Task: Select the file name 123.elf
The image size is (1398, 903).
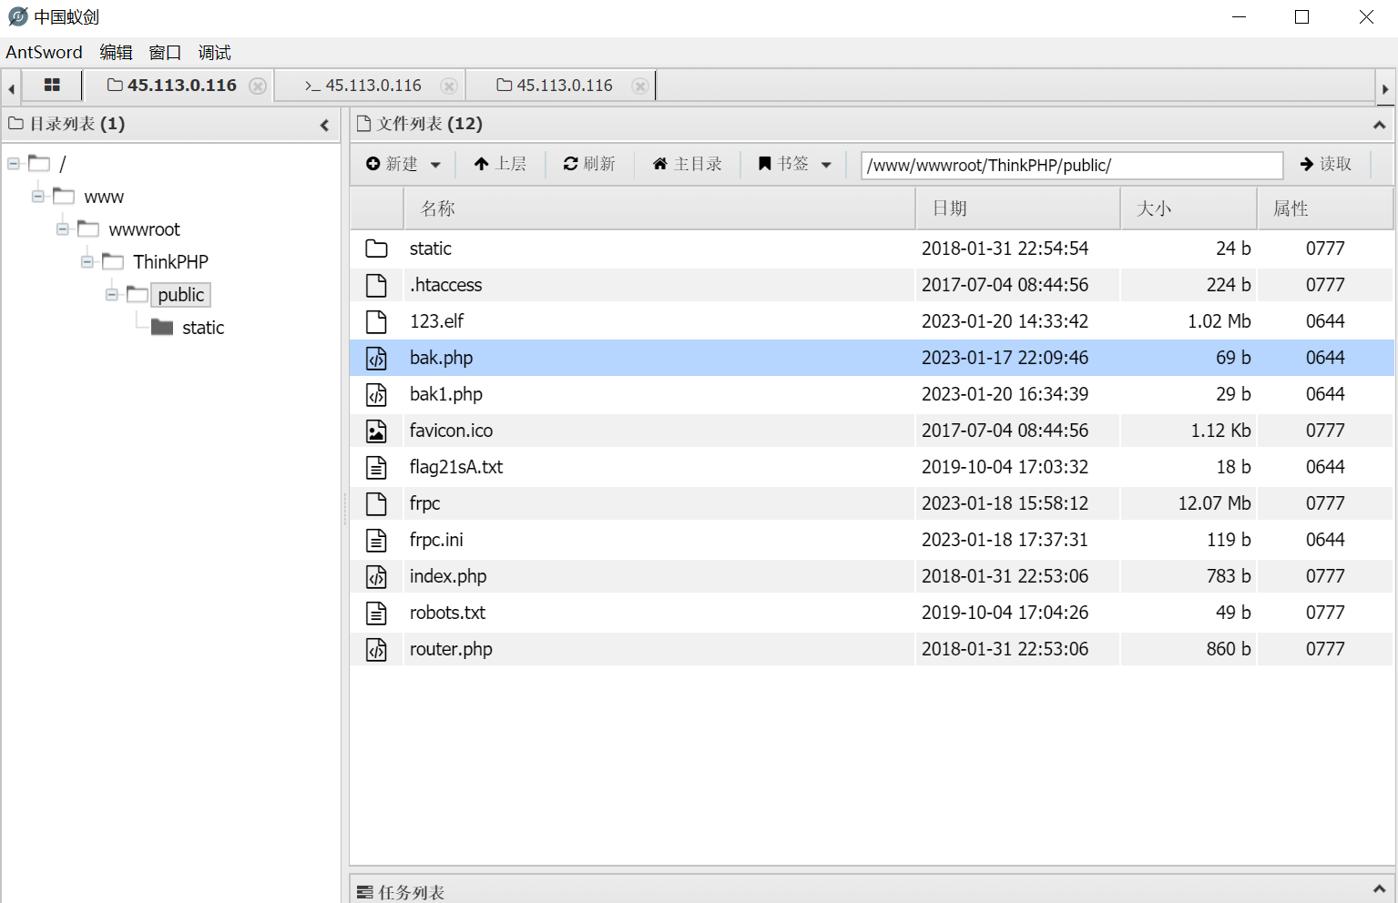Action: (x=436, y=321)
